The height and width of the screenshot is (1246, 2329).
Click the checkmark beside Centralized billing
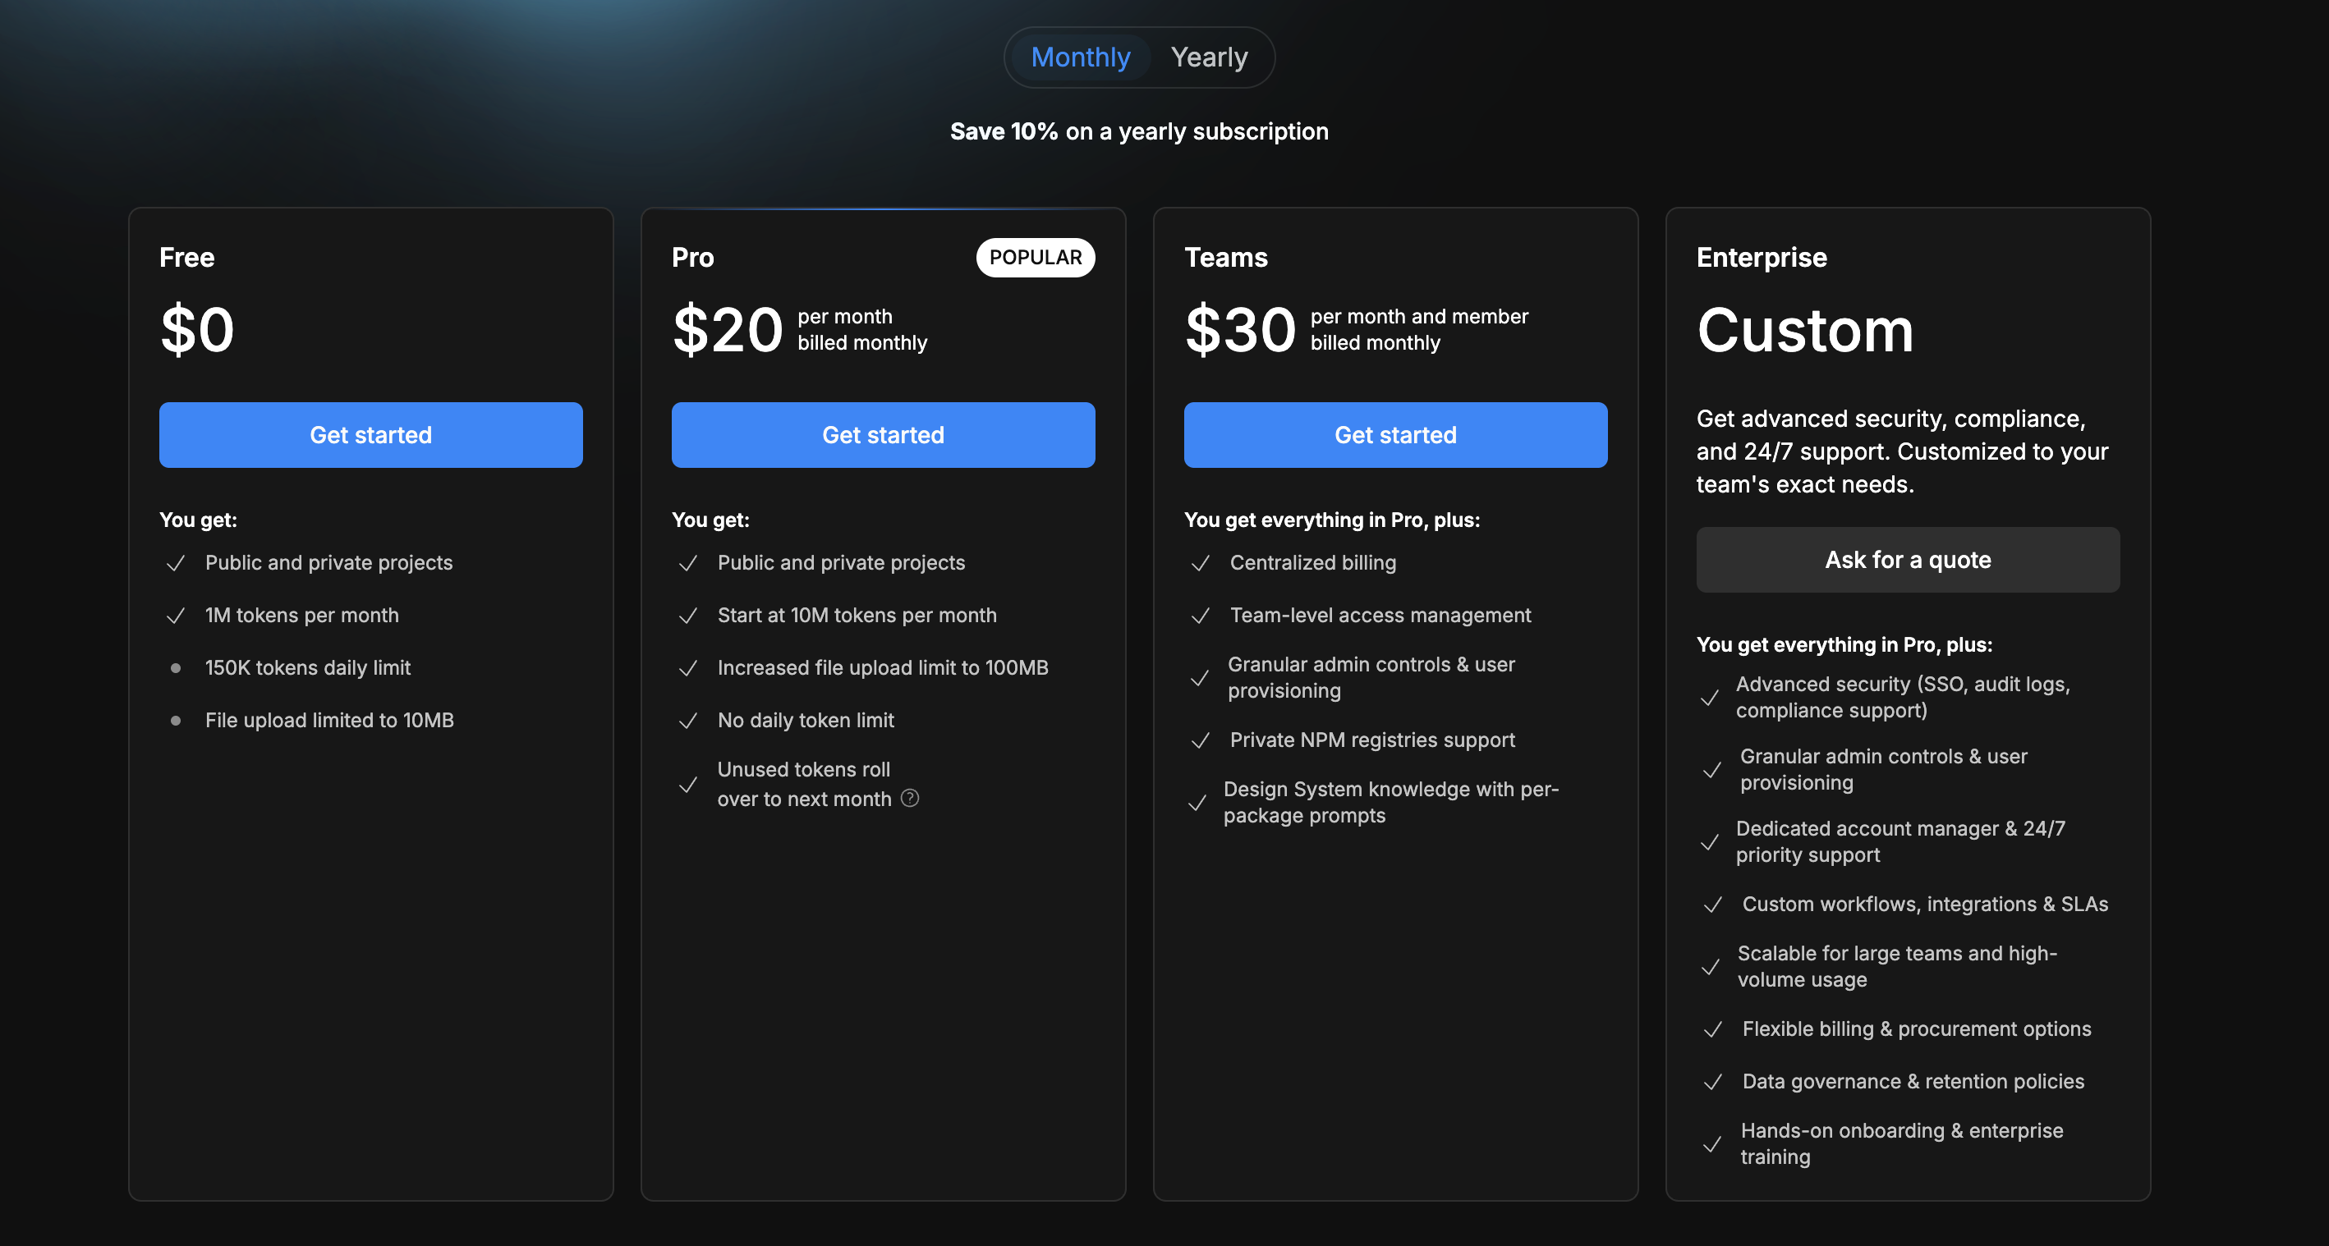(1200, 563)
